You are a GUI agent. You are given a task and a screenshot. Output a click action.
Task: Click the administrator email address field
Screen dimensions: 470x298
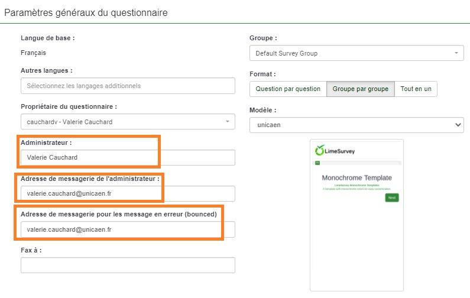point(128,193)
